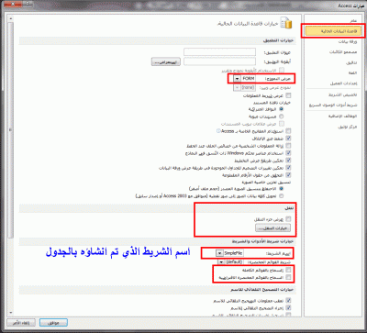Select Current Database category in sidebar
This screenshot has height=333, width=367.
point(333,31)
